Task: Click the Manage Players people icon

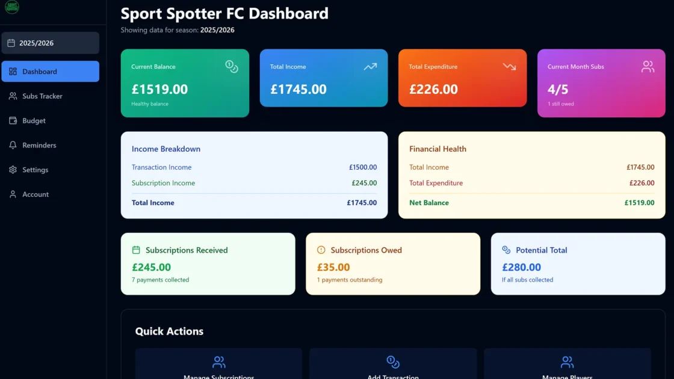Action: tap(567, 362)
